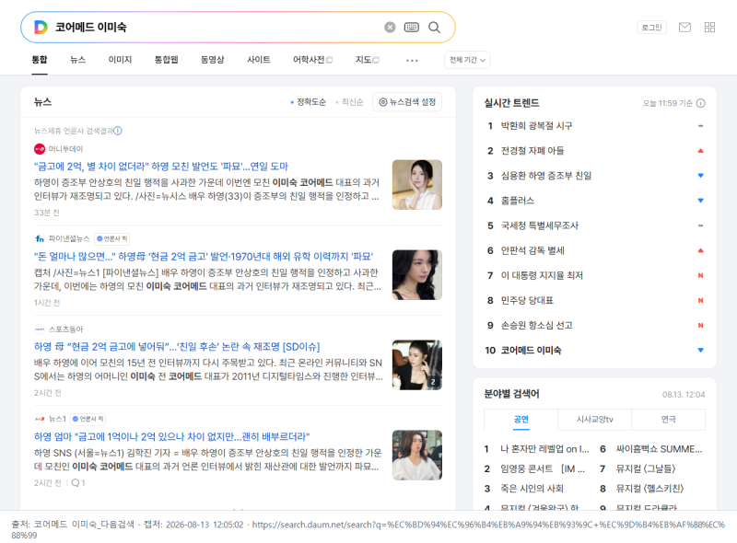Image resolution: width=737 pixels, height=543 pixels.
Task: Expand more tabs with ellipsis icon
Action: coord(412,60)
